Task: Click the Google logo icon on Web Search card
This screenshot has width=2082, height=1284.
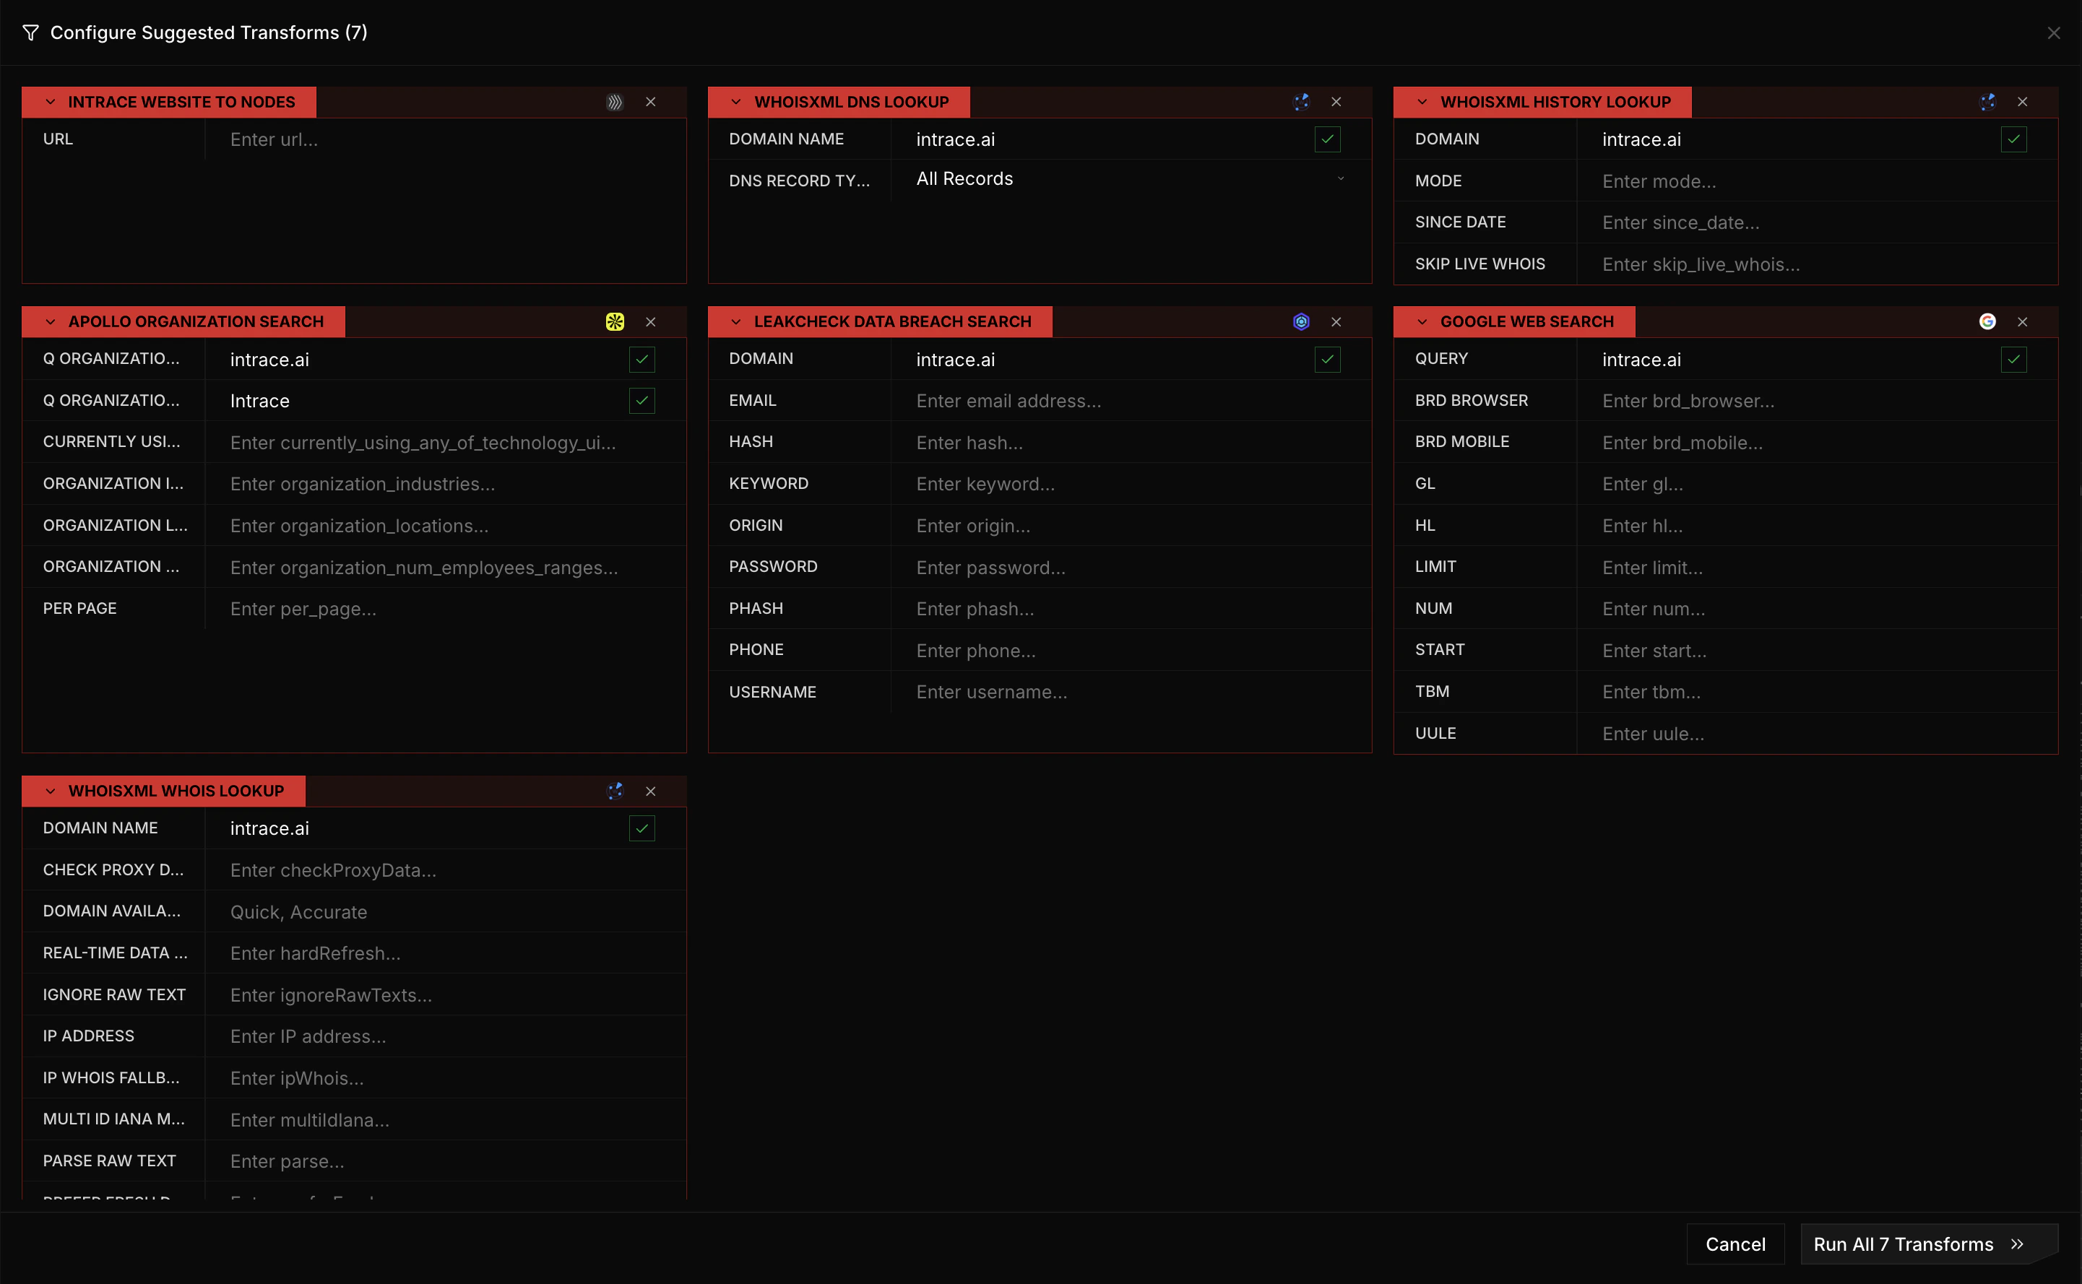Action: coord(1987,322)
